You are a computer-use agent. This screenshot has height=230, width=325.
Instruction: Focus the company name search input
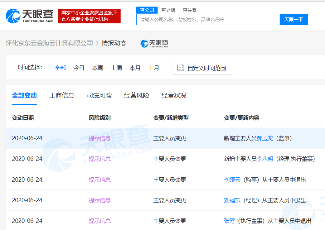tap(208, 20)
